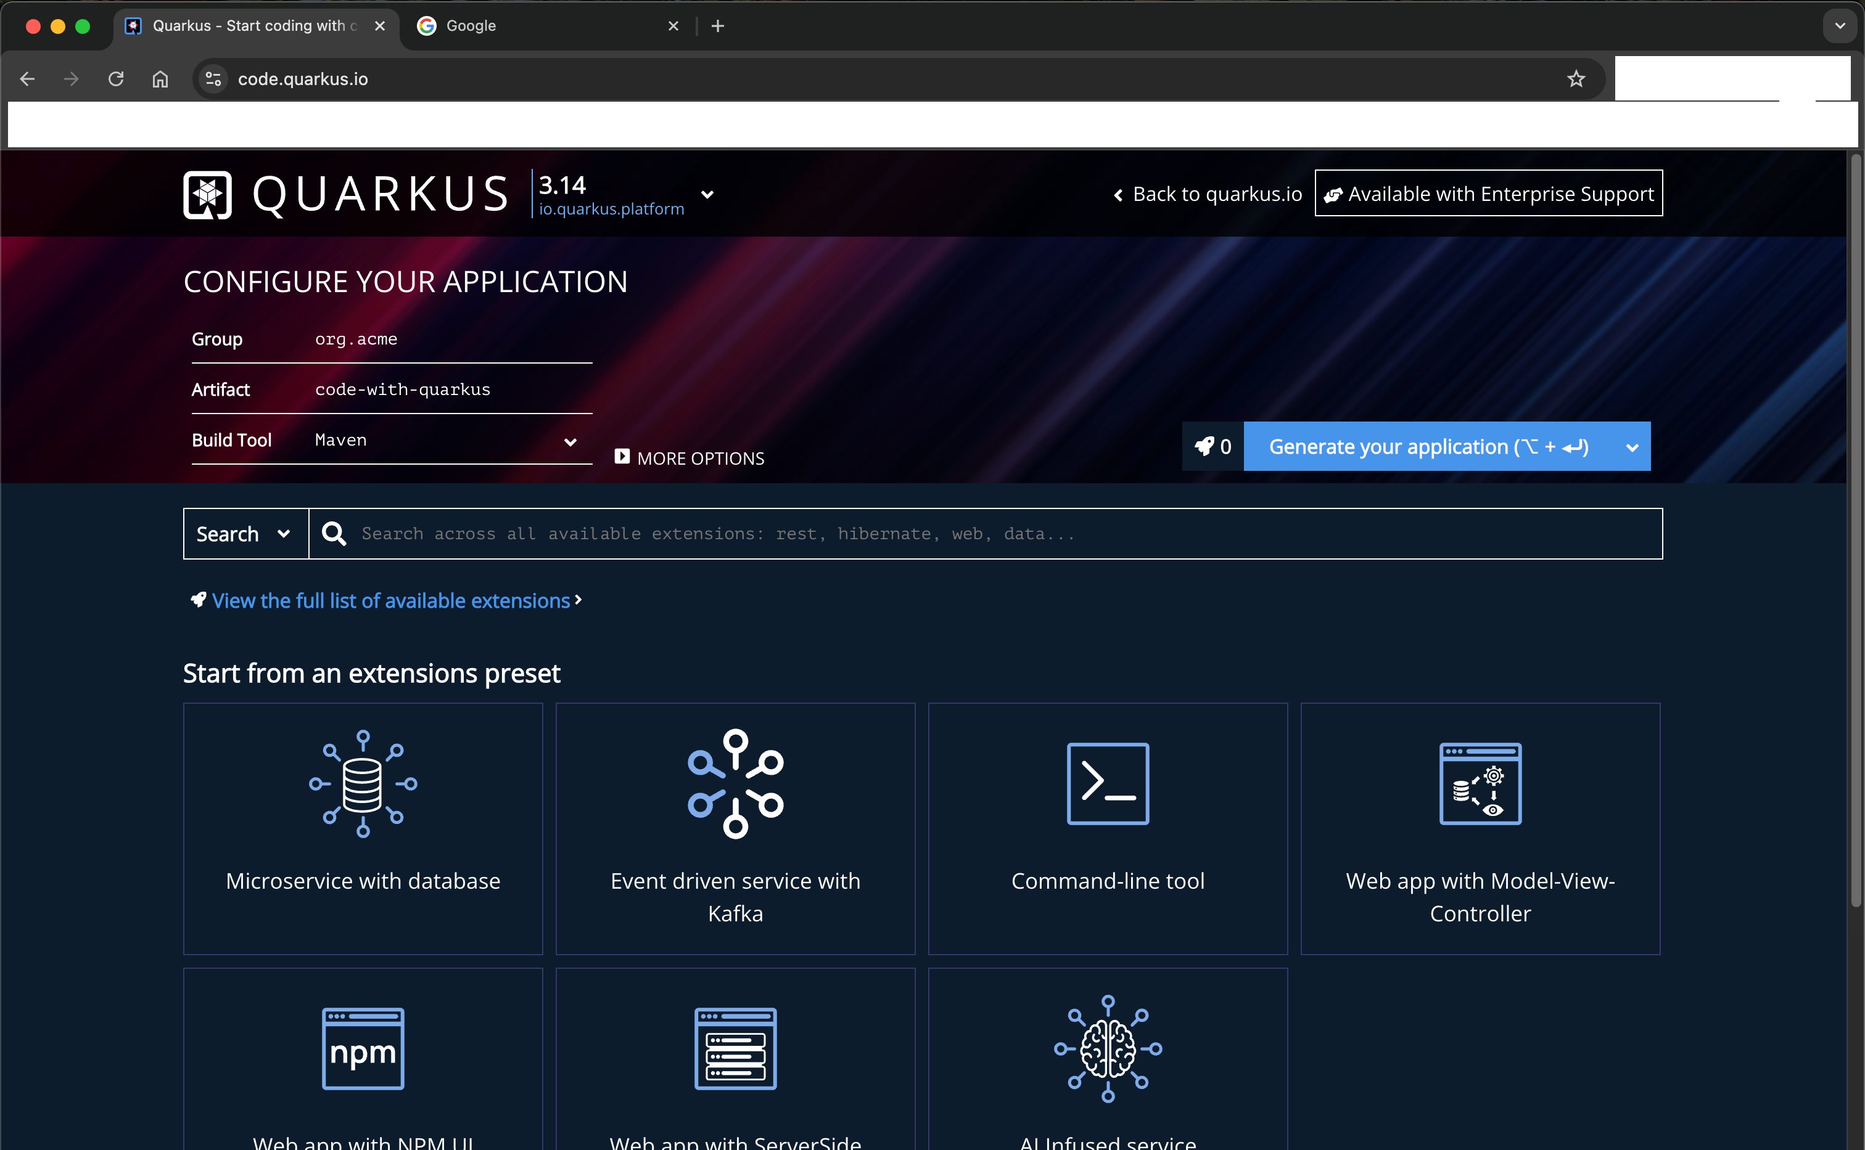Click the Quarkus logo icon

pos(207,195)
